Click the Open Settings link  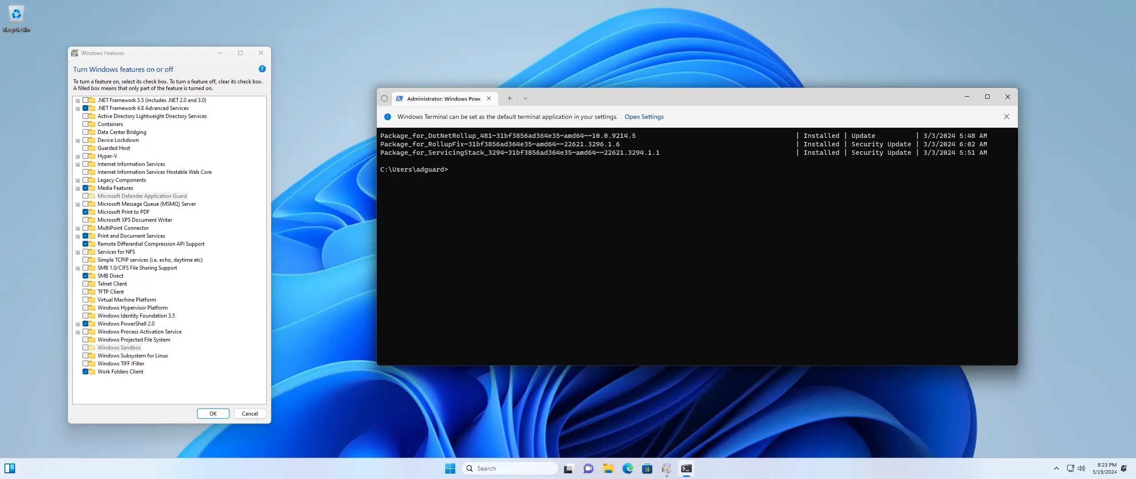[x=644, y=117]
